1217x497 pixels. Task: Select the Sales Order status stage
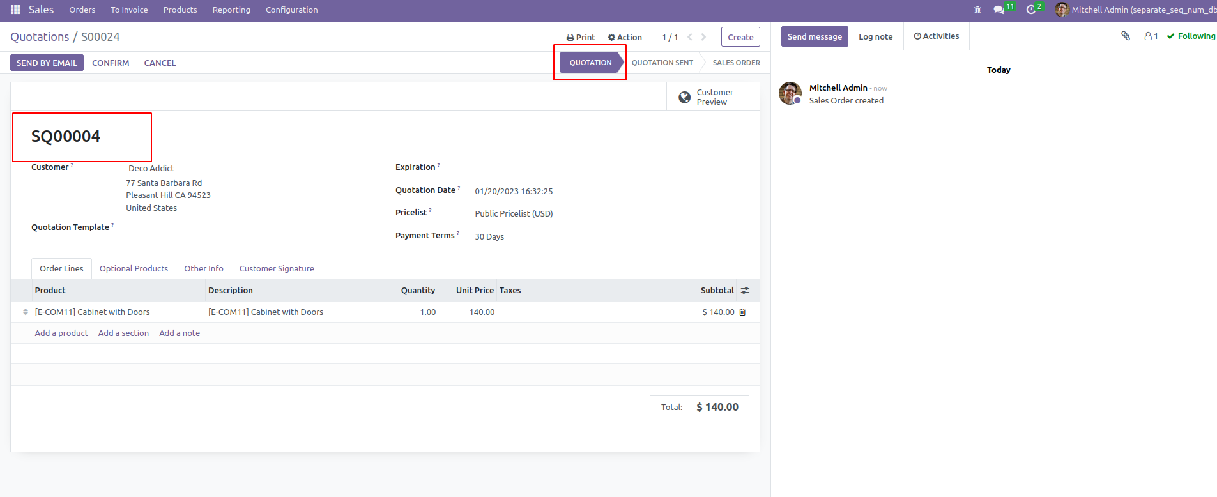coord(736,63)
